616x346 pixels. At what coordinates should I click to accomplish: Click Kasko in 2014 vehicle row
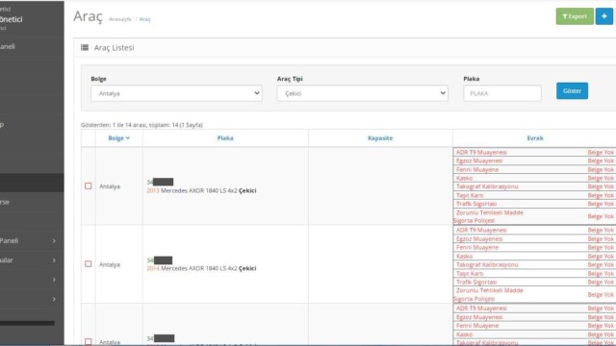[464, 257]
